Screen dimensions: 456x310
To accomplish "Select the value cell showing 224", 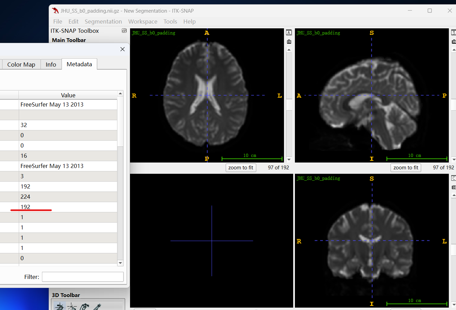I will pyautogui.click(x=68, y=197).
